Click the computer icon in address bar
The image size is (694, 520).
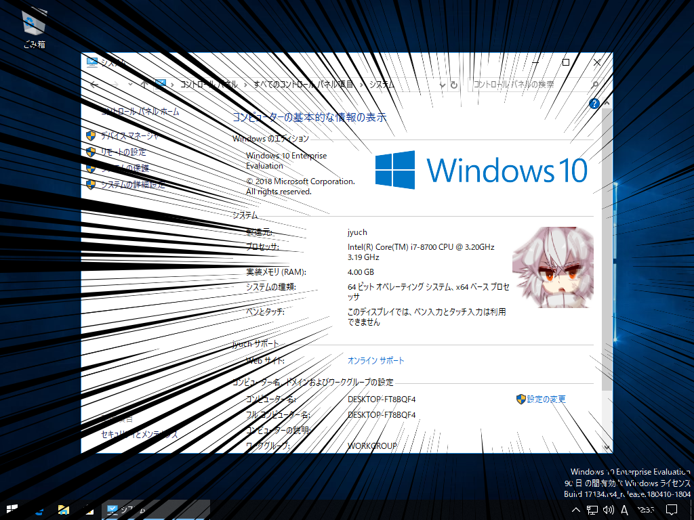click(160, 84)
